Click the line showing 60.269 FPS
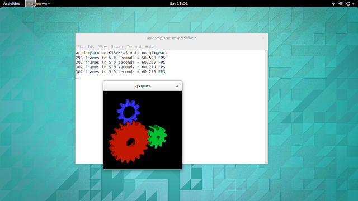 [121, 62]
